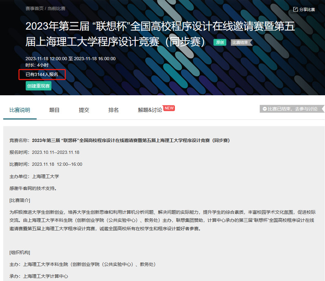Screen dimensions: 325x281
Task: Click the 当前比赛 breadcrumb
Action: 57,9
